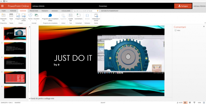Click the Partajare share button

[183, 6]
